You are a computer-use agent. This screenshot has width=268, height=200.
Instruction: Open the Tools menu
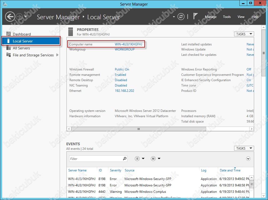point(227,17)
